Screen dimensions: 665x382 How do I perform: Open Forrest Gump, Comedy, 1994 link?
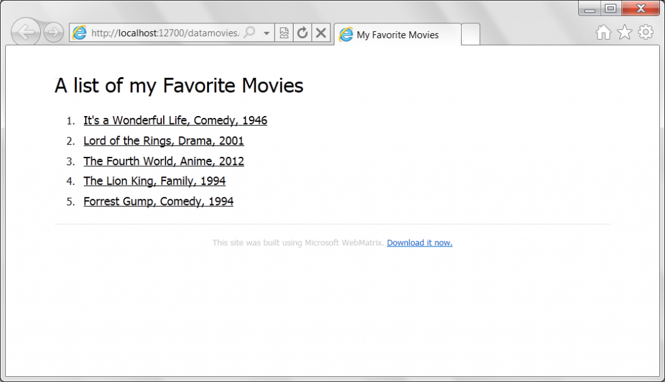(x=158, y=202)
